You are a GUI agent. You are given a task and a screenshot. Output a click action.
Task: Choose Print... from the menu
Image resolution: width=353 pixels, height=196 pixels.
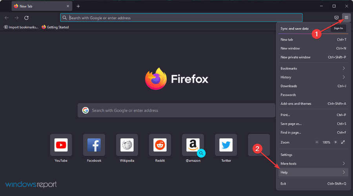coord(313,115)
